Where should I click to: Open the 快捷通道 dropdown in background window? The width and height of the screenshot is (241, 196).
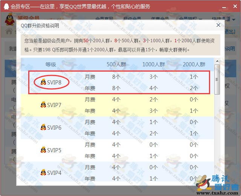(x=223, y=19)
